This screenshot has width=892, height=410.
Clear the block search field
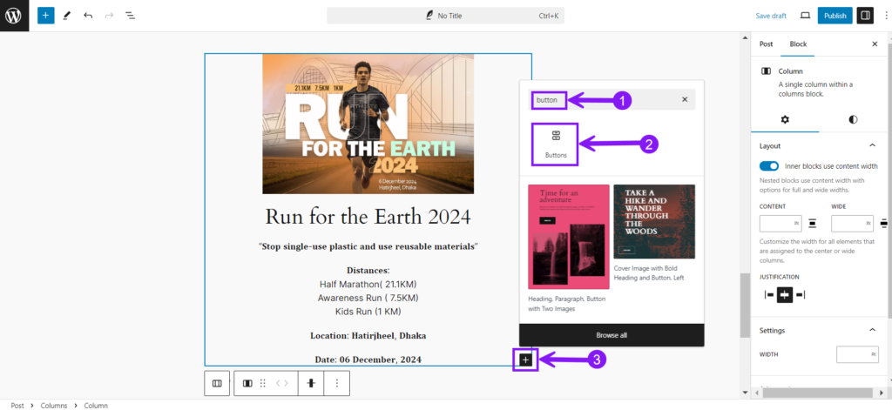685,99
